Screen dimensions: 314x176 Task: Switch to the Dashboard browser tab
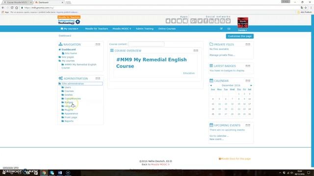click(49, 2)
